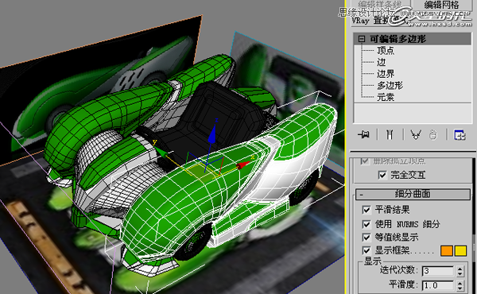Toggle 完全交互 checkbox
477x294 pixels.
coord(382,175)
